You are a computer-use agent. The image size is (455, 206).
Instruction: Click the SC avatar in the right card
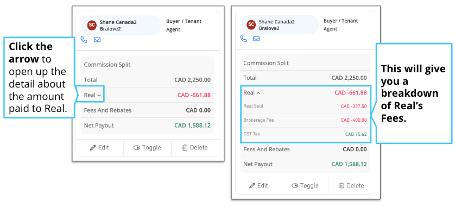[x=251, y=24]
